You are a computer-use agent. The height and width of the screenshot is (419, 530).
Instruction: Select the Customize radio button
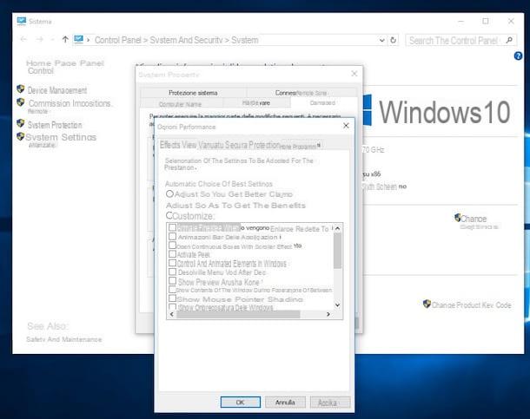[169, 215]
